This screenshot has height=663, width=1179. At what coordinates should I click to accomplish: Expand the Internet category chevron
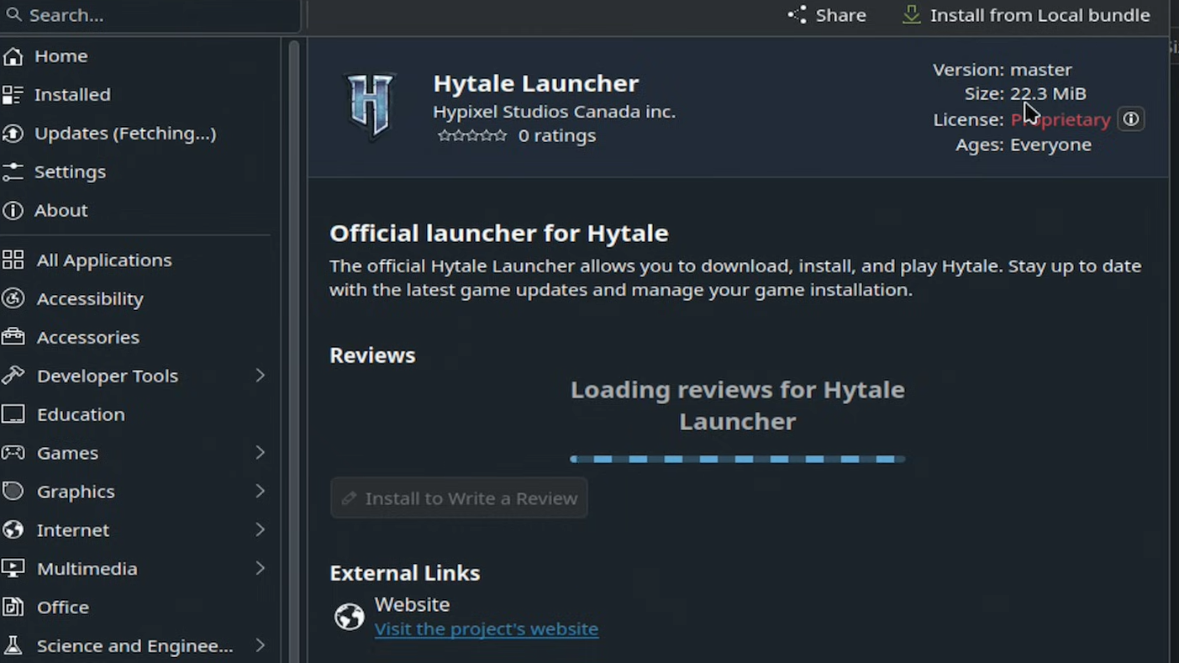[x=261, y=531]
